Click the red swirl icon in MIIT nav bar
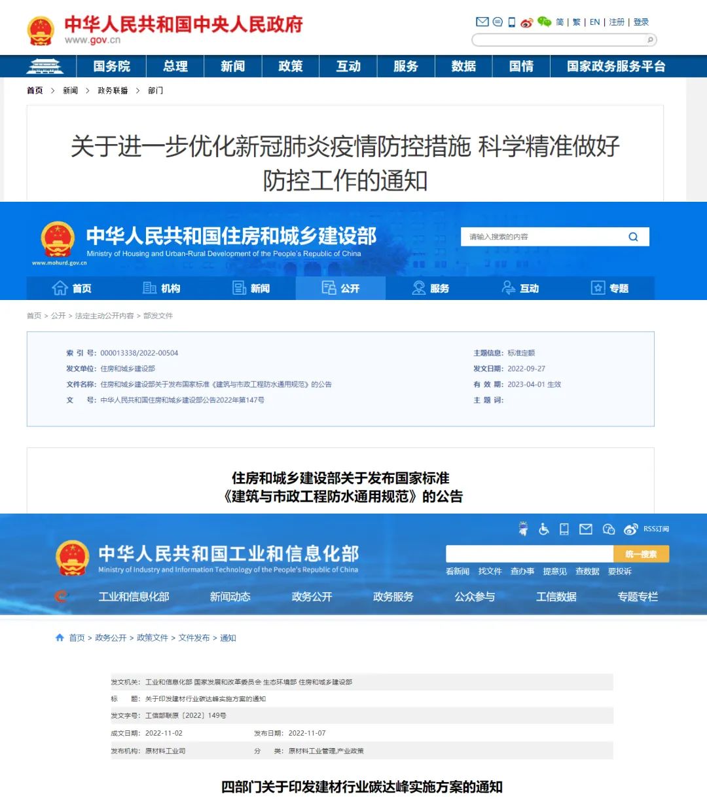 [x=61, y=596]
